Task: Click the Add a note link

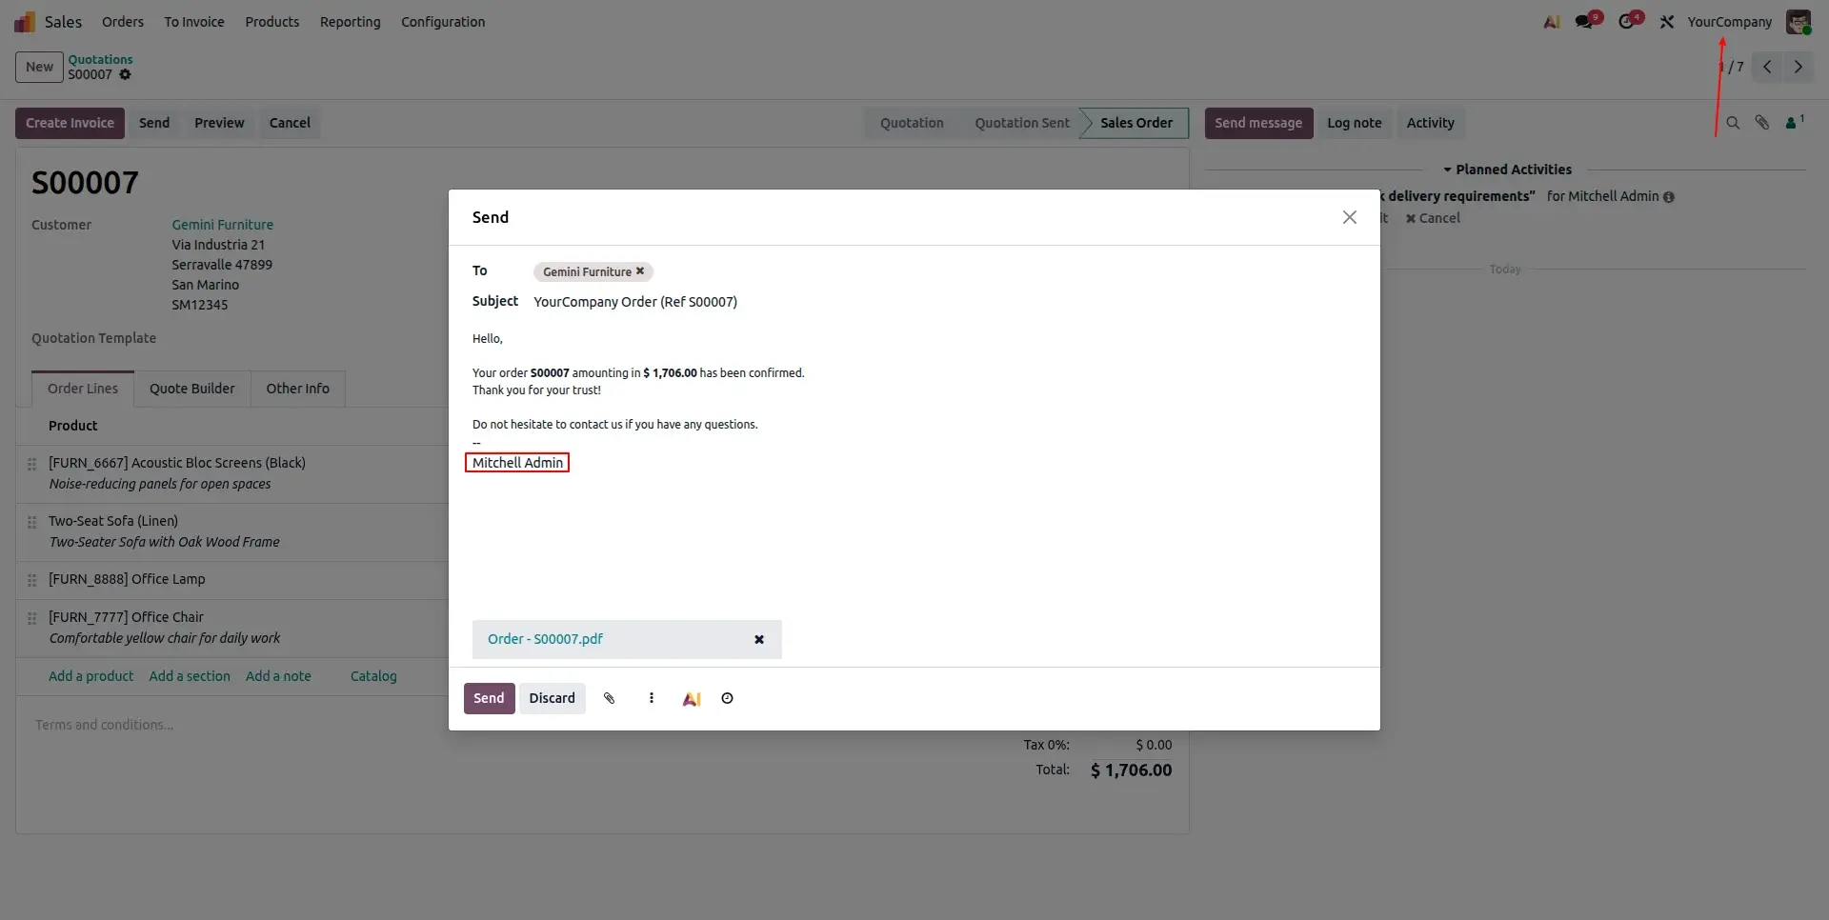Action: pos(278,676)
